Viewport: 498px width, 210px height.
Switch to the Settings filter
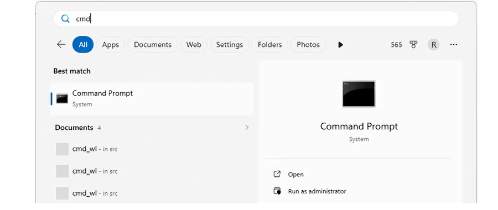[x=230, y=44]
